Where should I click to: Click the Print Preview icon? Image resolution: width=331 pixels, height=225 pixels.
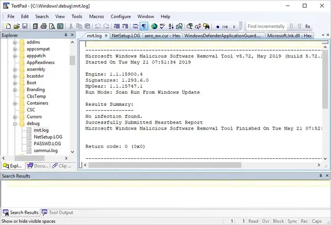52,26
